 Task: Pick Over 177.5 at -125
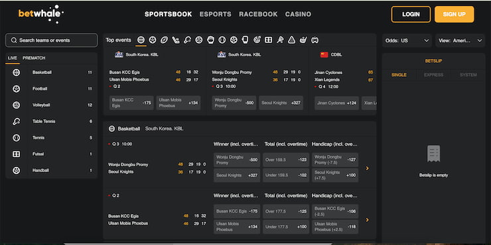point(286,211)
